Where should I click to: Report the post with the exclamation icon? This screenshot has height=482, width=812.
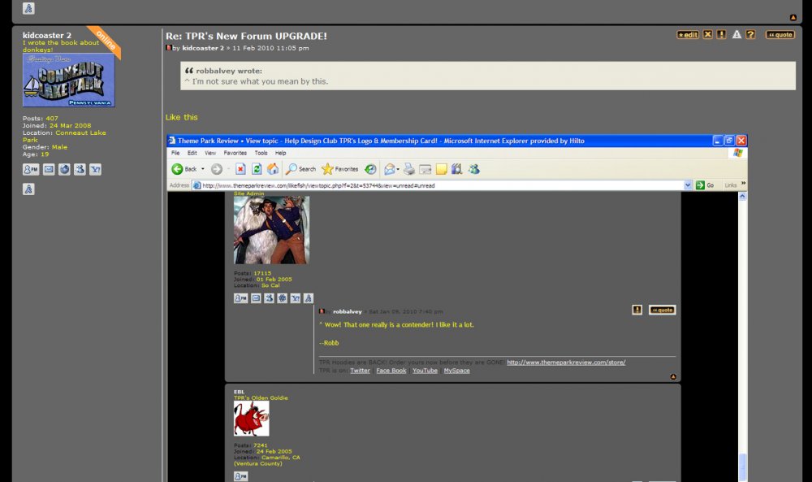(722, 35)
